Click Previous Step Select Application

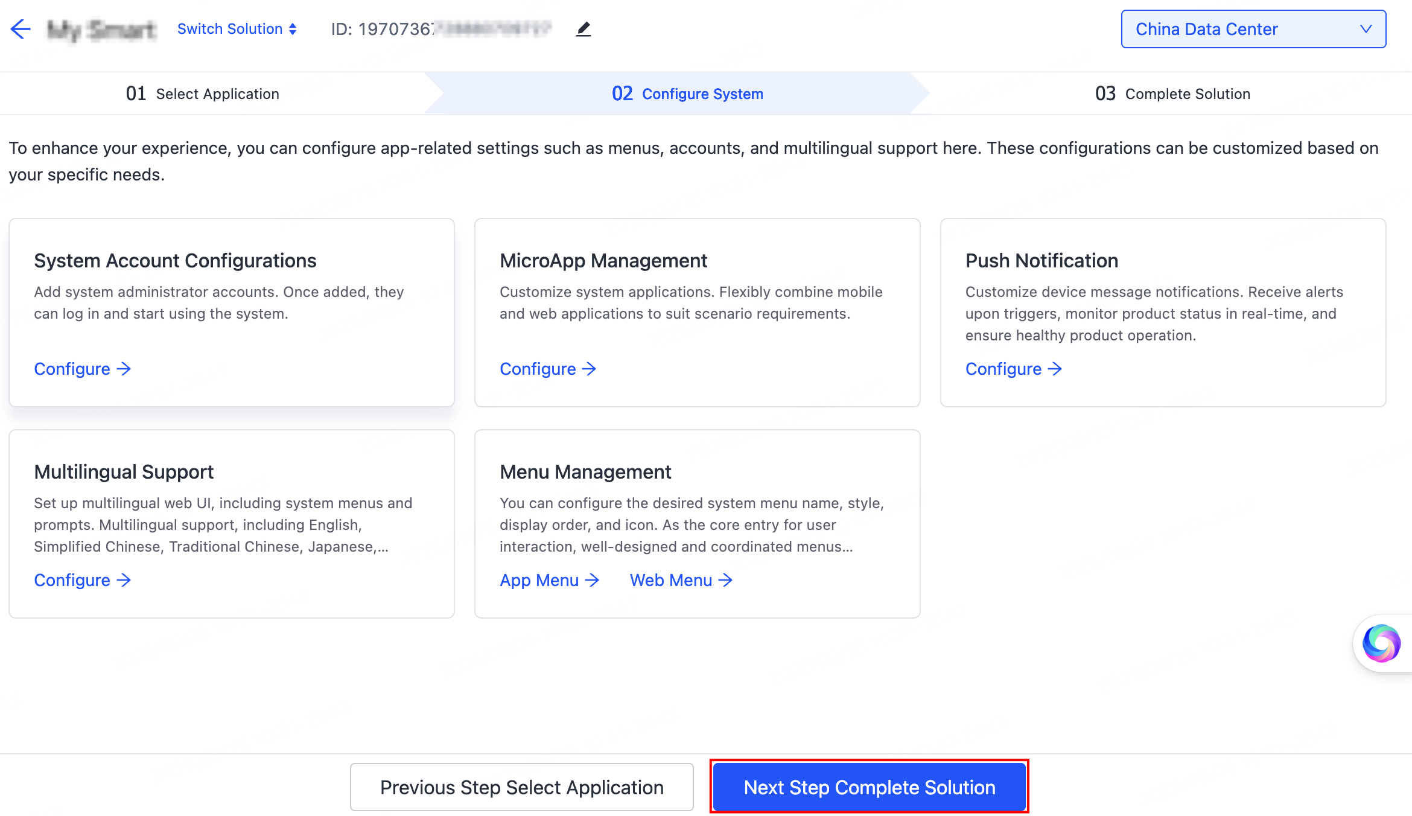(x=521, y=786)
